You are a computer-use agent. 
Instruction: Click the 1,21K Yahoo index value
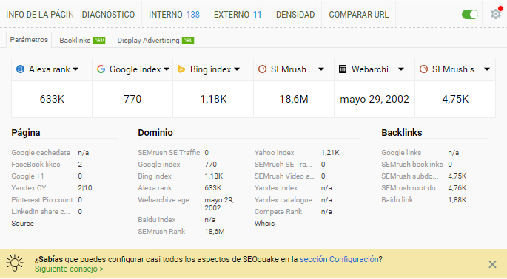point(330,153)
